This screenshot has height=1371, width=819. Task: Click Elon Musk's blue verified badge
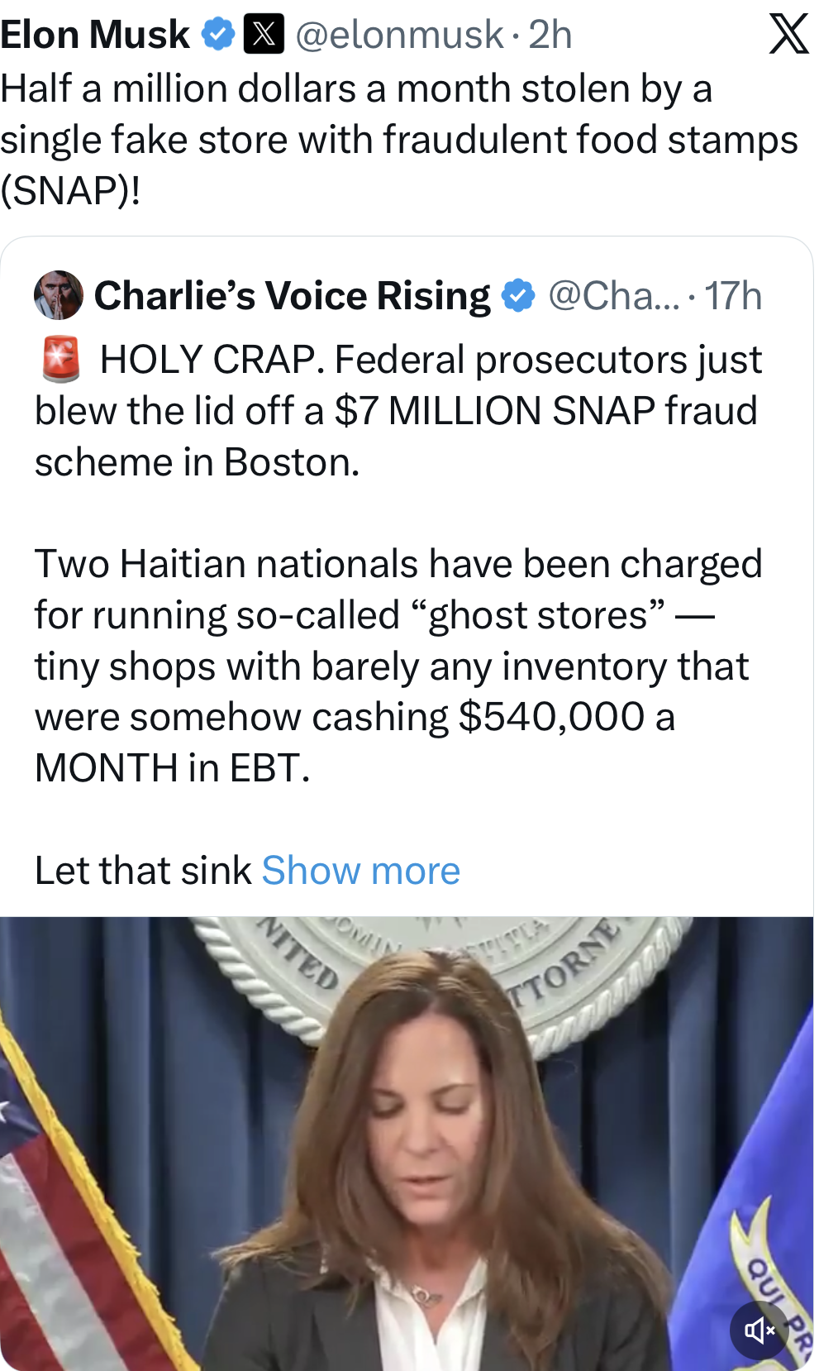point(218,34)
